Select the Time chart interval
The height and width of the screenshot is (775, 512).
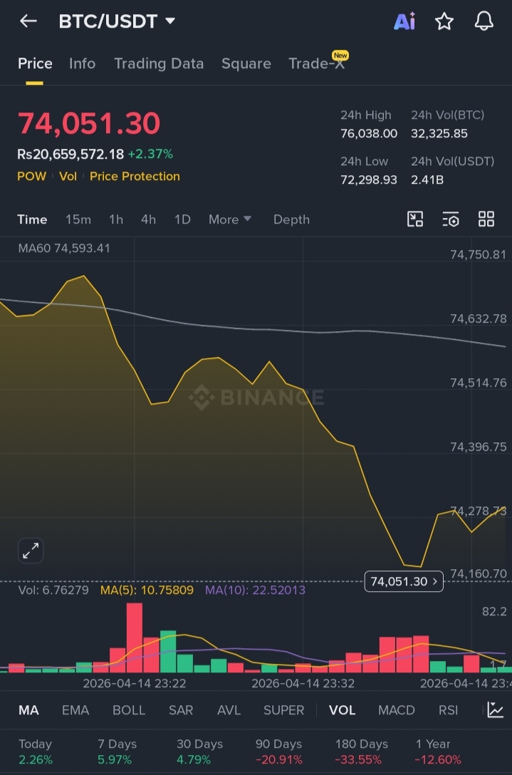tap(32, 219)
